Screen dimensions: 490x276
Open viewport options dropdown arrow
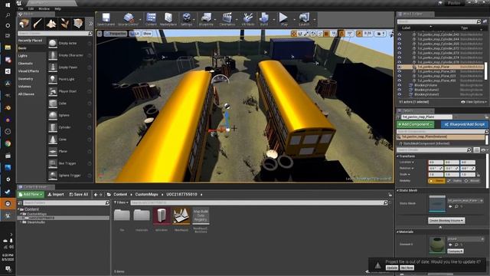coord(100,34)
